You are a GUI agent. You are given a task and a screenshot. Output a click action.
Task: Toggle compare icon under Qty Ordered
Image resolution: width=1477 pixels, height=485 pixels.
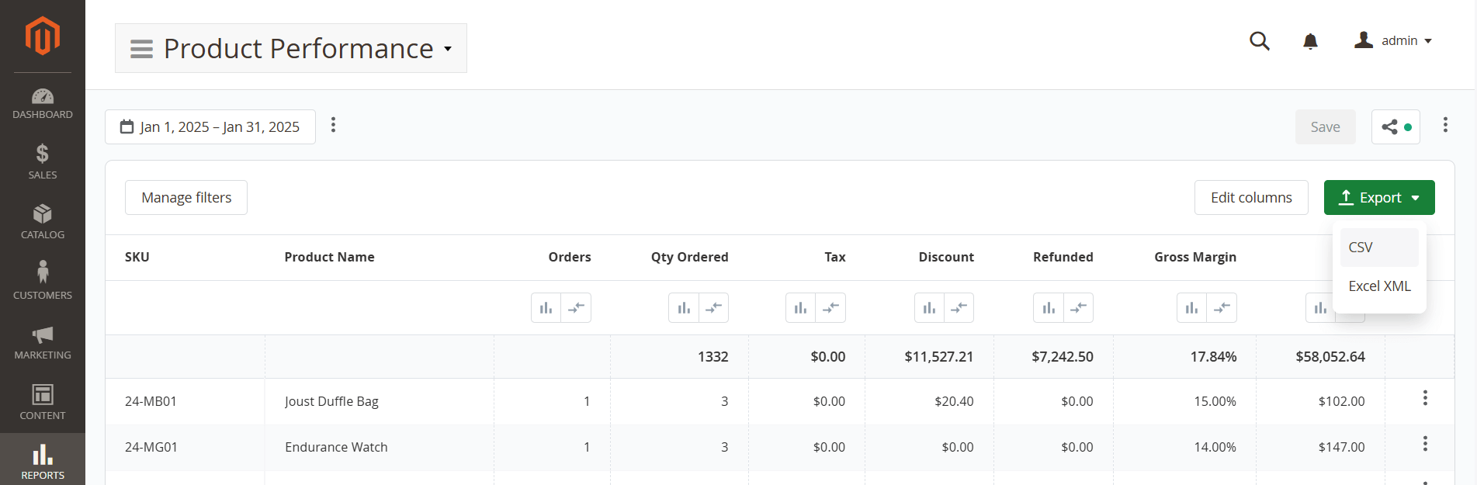coord(713,308)
